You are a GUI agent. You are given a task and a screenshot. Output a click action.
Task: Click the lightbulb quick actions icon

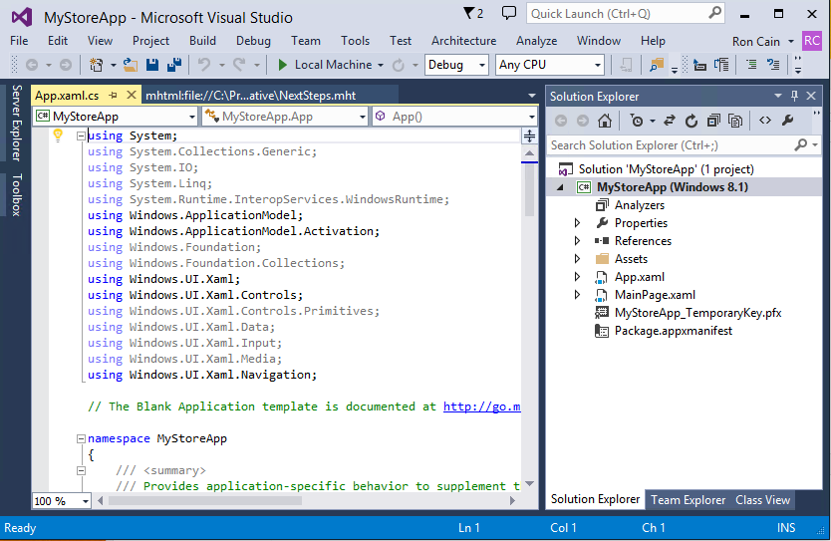point(58,135)
